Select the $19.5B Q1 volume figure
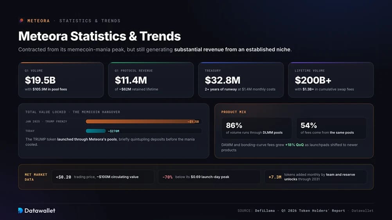The height and width of the screenshot is (220, 392). point(40,80)
